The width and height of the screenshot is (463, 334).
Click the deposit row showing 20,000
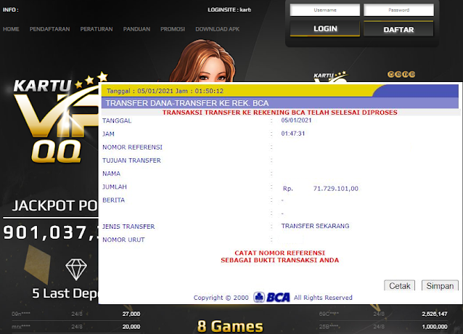tap(76, 327)
